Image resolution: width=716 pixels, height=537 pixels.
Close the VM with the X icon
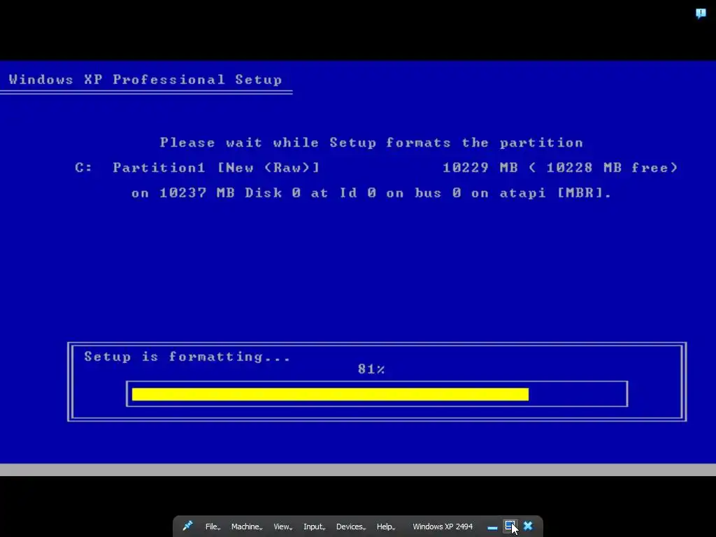(528, 526)
